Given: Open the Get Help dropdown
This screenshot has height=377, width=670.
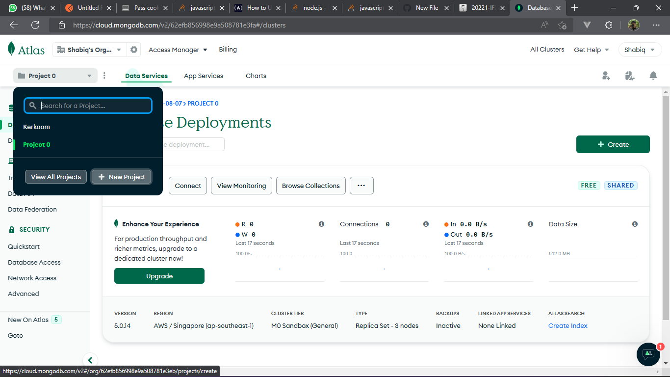Looking at the screenshot, I should [591, 49].
